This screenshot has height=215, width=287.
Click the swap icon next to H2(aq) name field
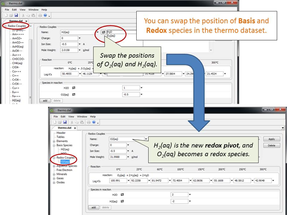pos(103,32)
